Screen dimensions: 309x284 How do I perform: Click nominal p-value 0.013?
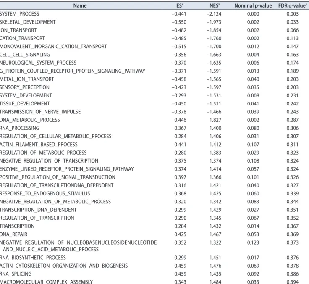253,71
